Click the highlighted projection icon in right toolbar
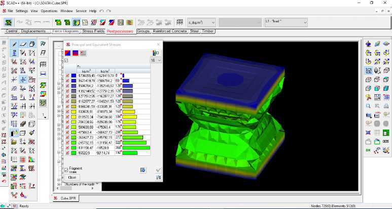 [368, 70]
